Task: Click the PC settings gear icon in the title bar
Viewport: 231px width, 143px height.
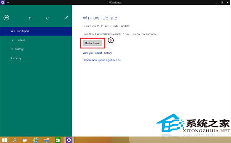Action: 3,2
